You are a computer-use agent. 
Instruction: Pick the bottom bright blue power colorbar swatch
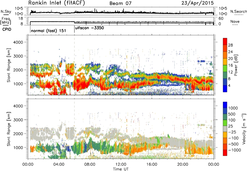pyautogui.click(x=225, y=89)
